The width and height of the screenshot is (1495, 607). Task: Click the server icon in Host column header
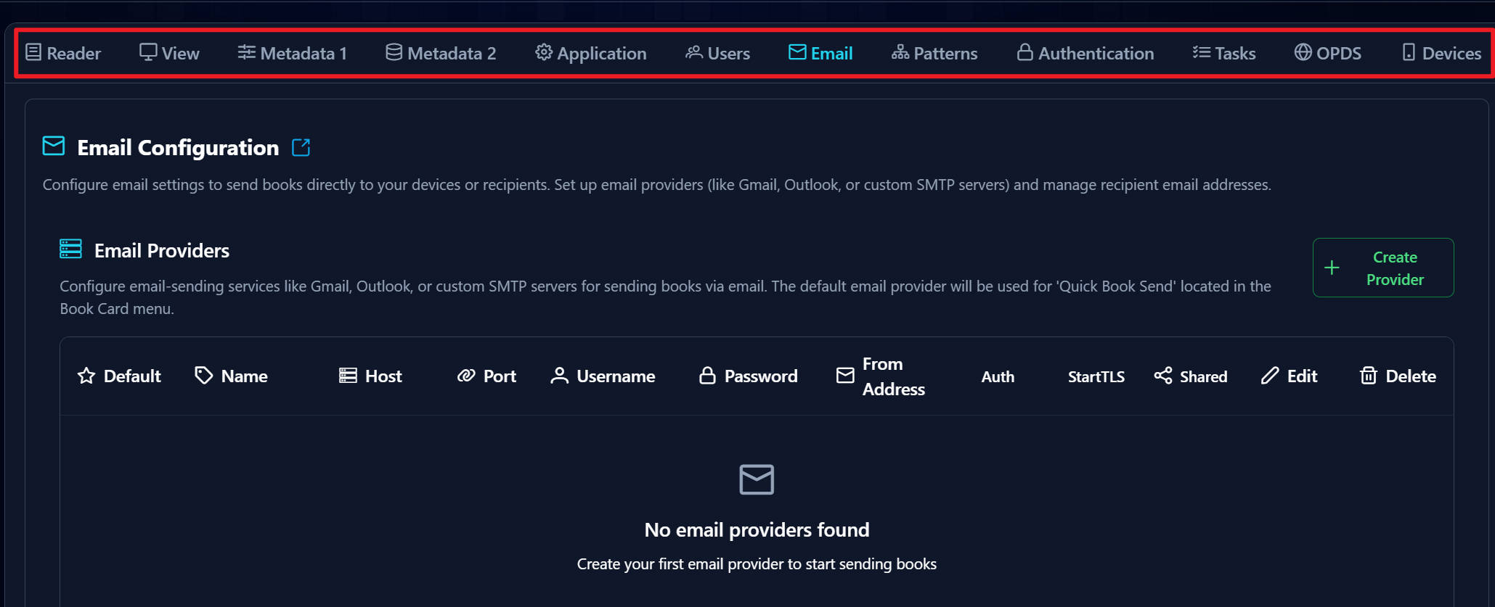point(348,376)
